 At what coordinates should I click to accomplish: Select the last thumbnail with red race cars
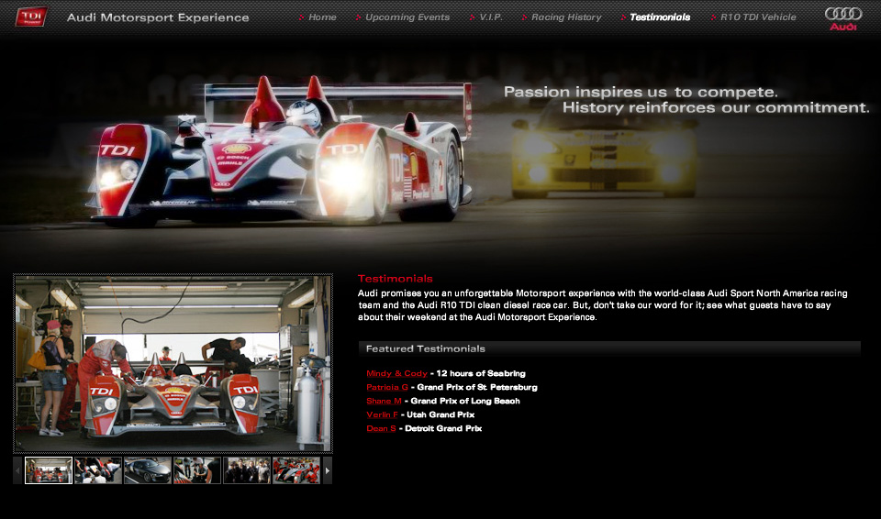point(296,470)
